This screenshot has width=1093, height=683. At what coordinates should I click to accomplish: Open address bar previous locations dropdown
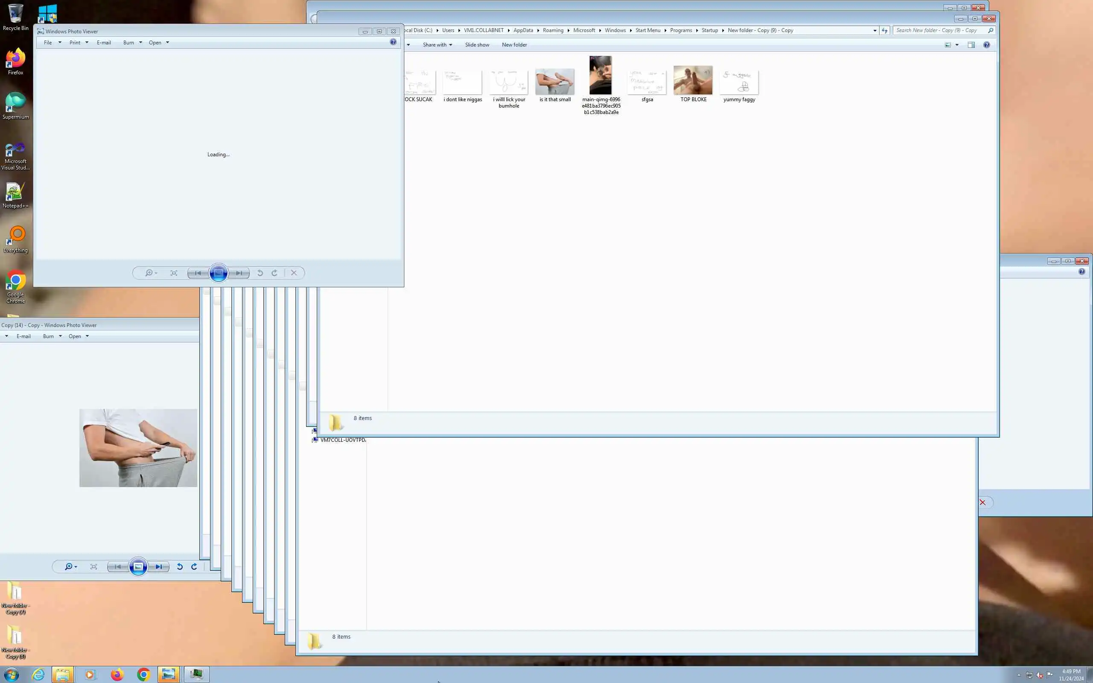point(875,30)
